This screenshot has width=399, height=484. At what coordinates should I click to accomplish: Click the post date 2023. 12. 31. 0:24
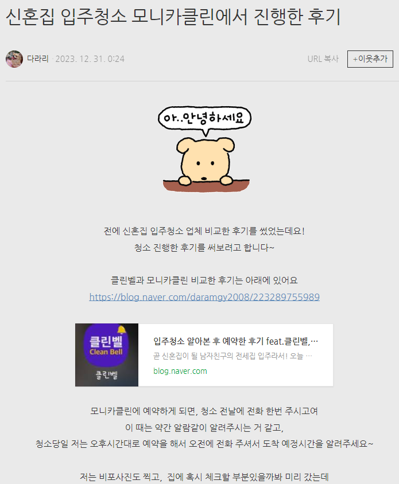[x=90, y=59]
